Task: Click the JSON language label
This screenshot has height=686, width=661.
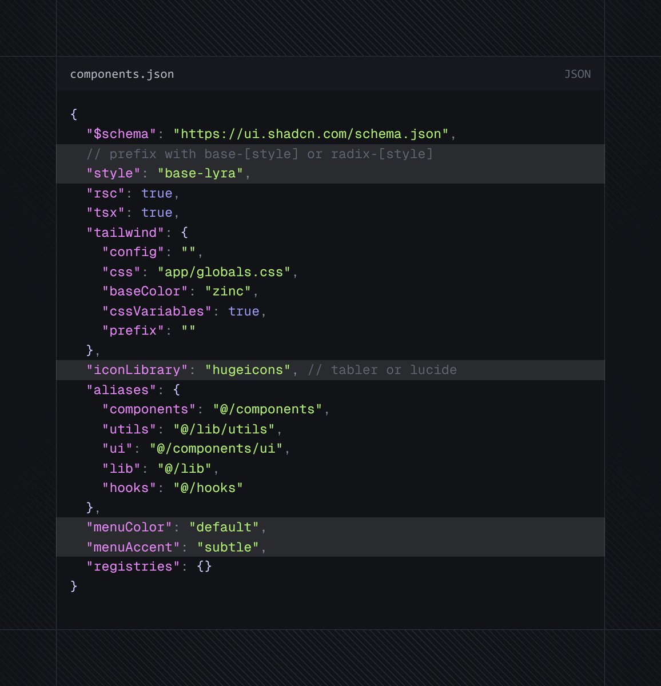Action: tap(577, 74)
